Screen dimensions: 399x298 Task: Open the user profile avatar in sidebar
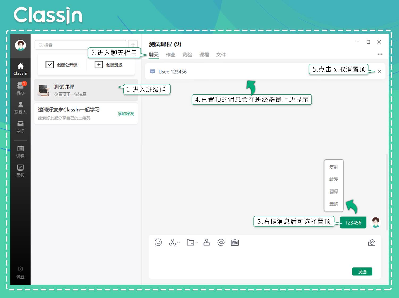pyautogui.click(x=20, y=45)
